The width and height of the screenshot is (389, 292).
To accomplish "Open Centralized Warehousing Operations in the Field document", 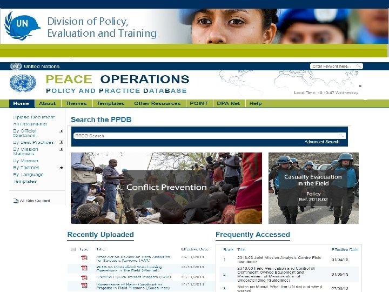I will pyautogui.click(x=129, y=268).
